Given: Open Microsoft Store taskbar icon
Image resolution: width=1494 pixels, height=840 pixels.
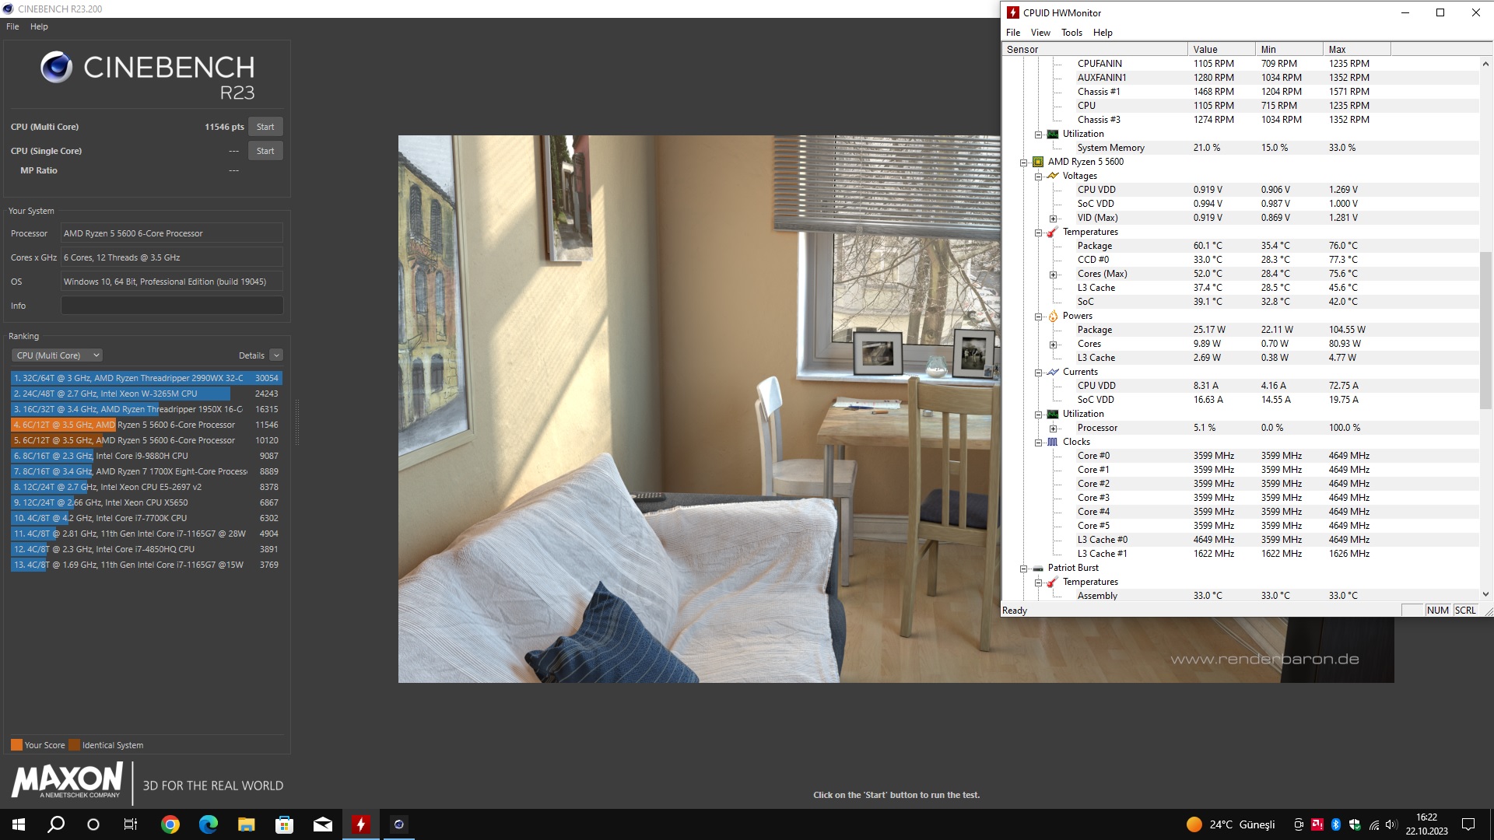Looking at the screenshot, I should (284, 824).
